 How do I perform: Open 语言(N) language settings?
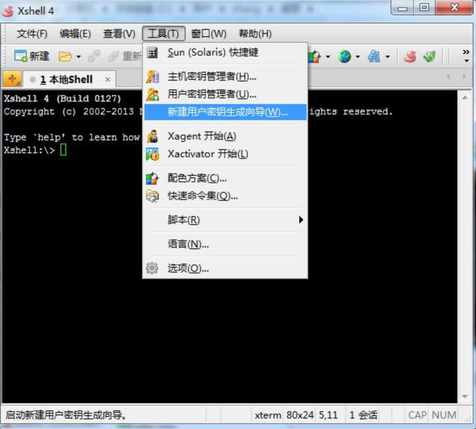225,244
